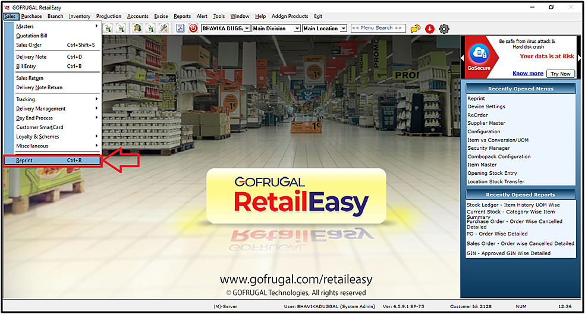Open Configuration from recent menus
Screen dimensions: 585x314
point(483,131)
